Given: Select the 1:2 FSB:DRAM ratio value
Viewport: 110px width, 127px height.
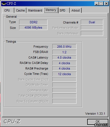Looking at the screenshot, I should pyautogui.click(x=64, y=52).
